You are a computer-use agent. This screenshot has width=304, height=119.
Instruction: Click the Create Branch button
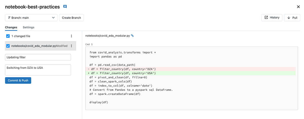[71, 18]
